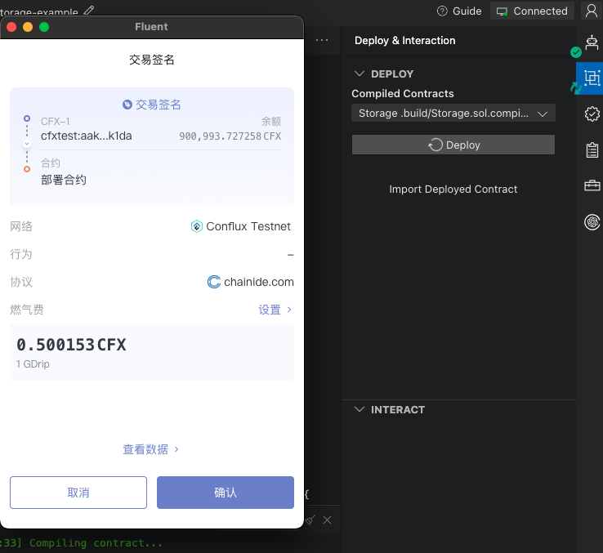Image resolution: width=603 pixels, height=553 pixels.
Task: Click the 查看数据 view data link
Action: 151,449
